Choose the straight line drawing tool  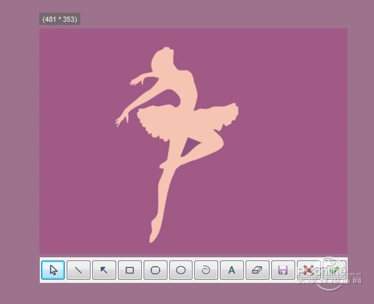point(78,270)
